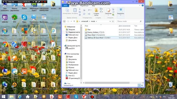This screenshot has width=177, height=99.
Task: Click Создать папку (New folder) button
Action: click(96, 12)
